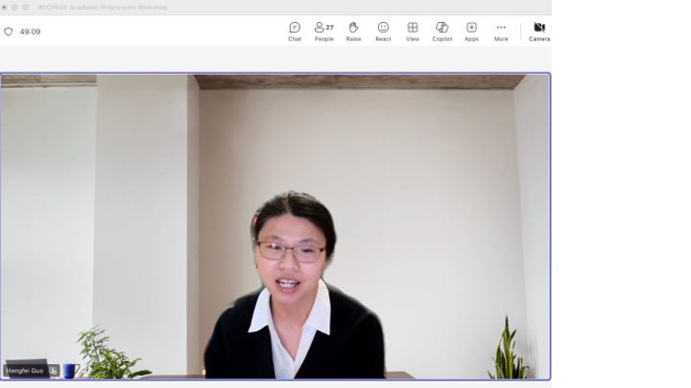Open the View layout options
The height and width of the screenshot is (388, 691).
tap(413, 32)
